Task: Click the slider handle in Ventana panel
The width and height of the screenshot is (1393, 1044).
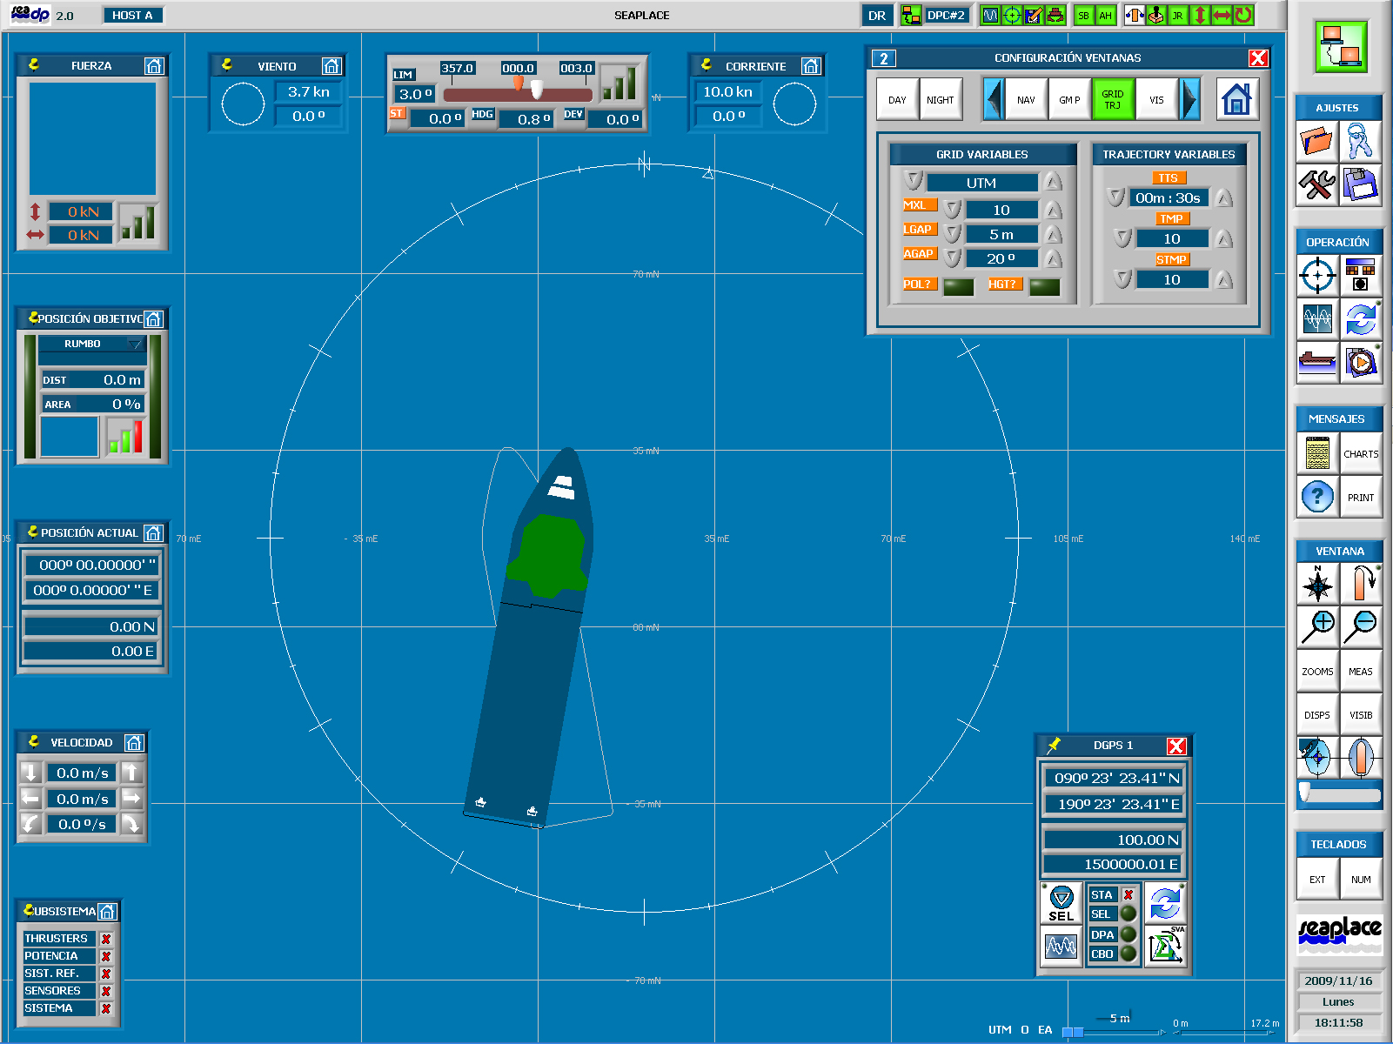Action: [x=1304, y=792]
